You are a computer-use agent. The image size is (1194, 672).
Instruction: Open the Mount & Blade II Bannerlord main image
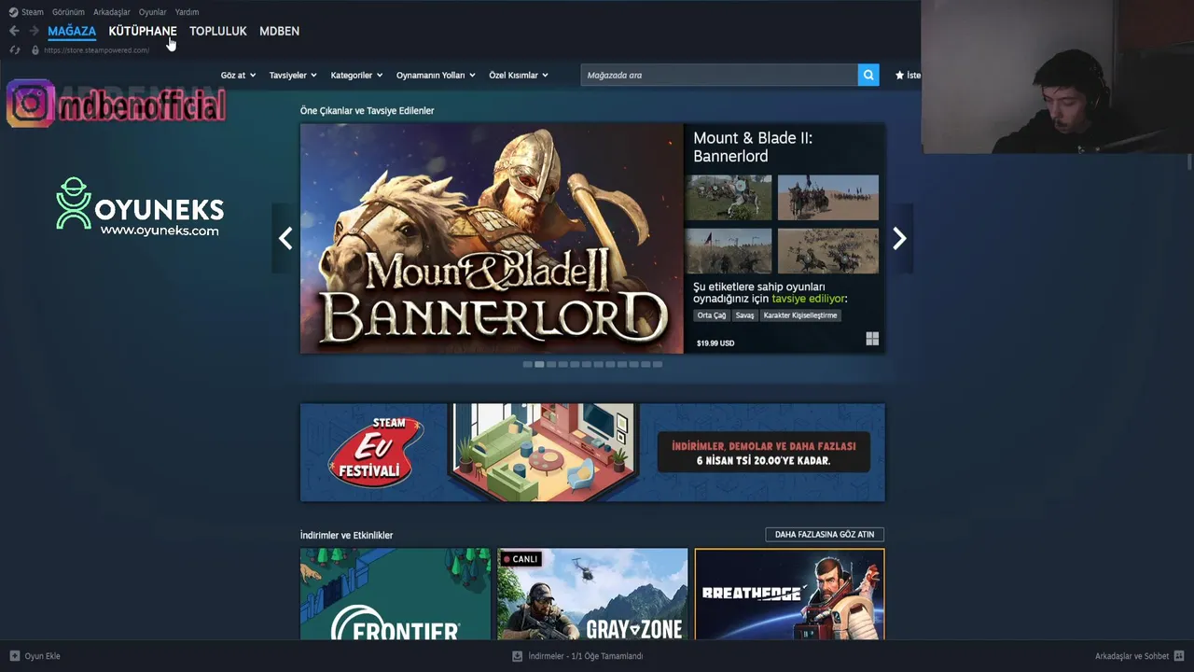492,238
